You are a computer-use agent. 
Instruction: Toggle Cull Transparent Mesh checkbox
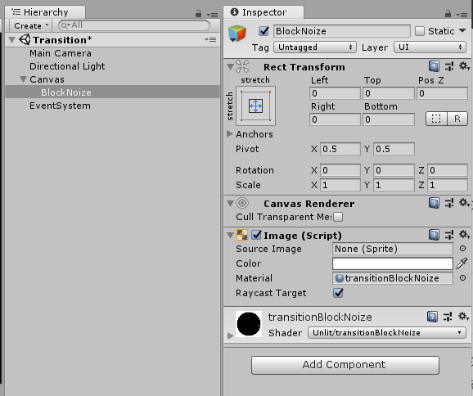pos(338,217)
